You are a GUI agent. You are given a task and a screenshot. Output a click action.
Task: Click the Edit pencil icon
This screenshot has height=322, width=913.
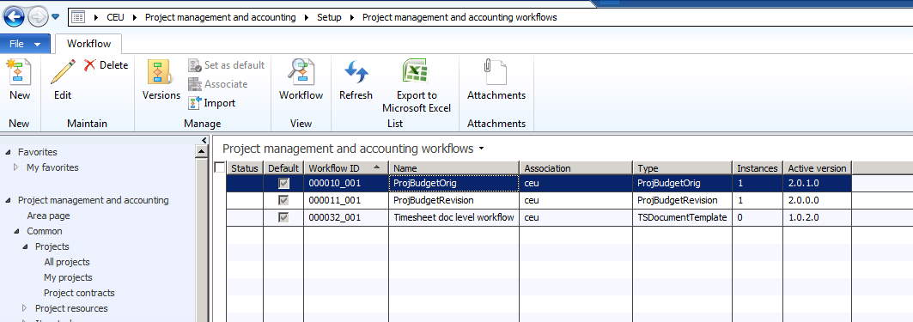click(x=63, y=71)
